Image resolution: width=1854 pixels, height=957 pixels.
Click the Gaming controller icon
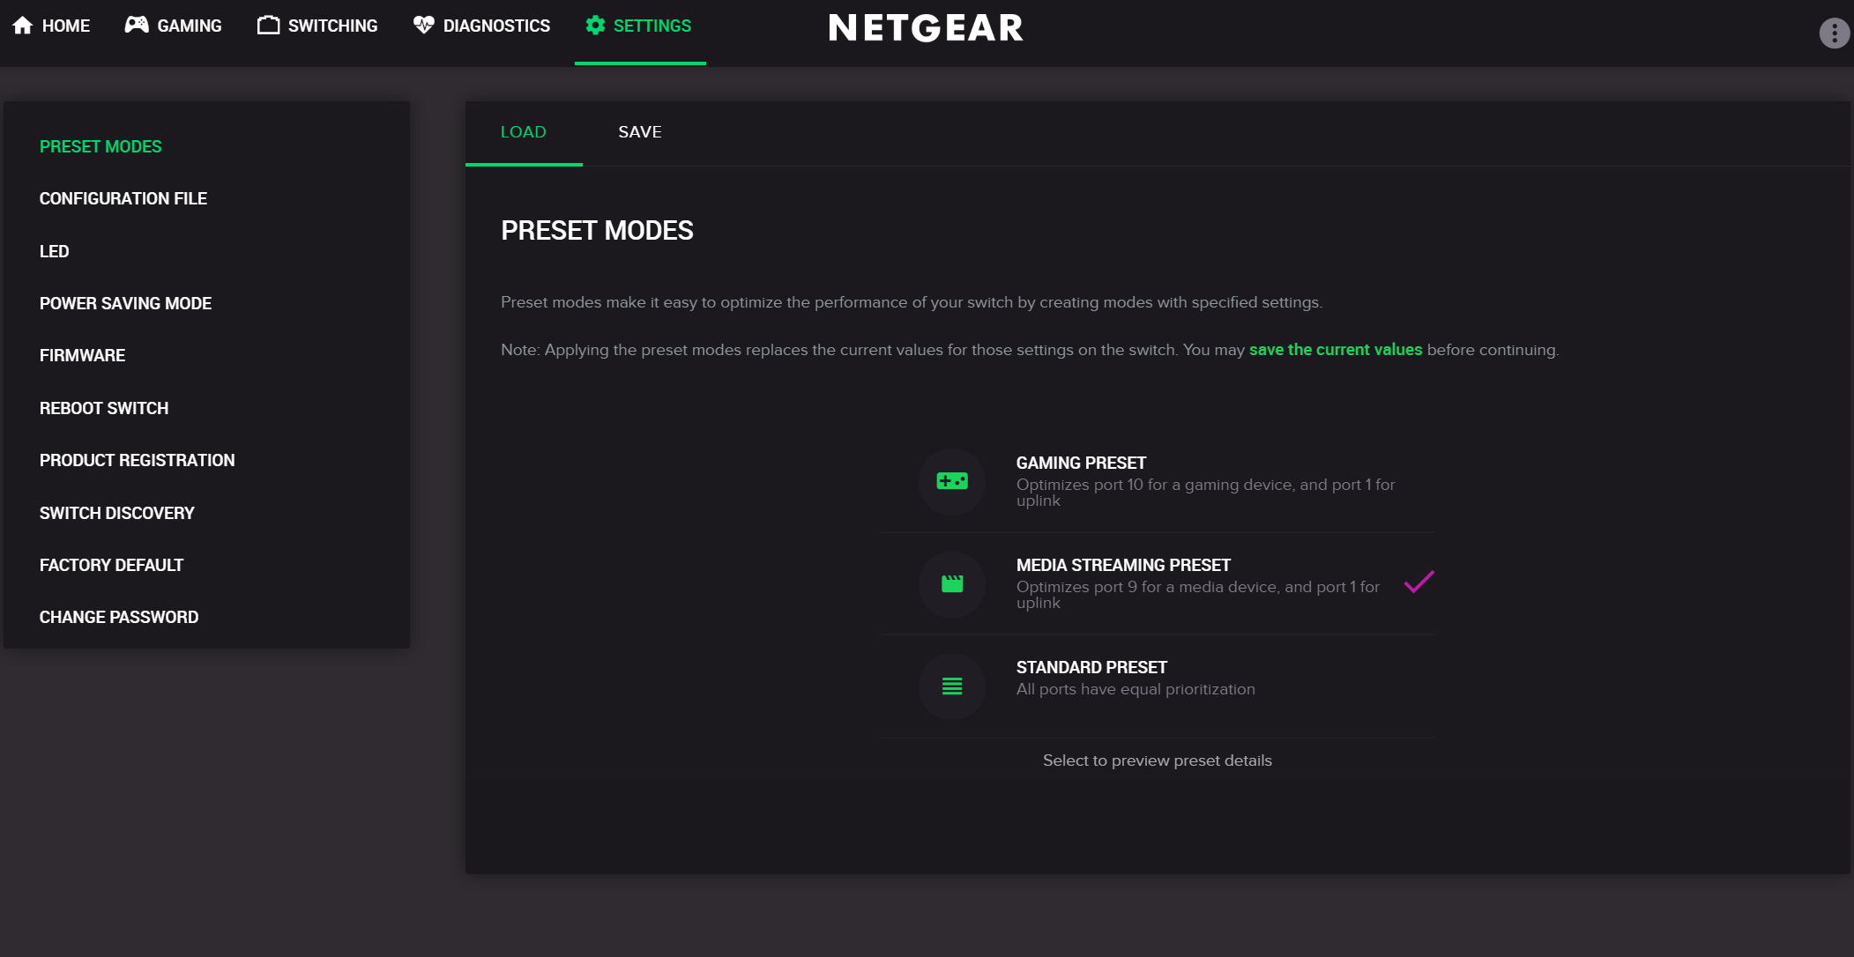pos(137,26)
